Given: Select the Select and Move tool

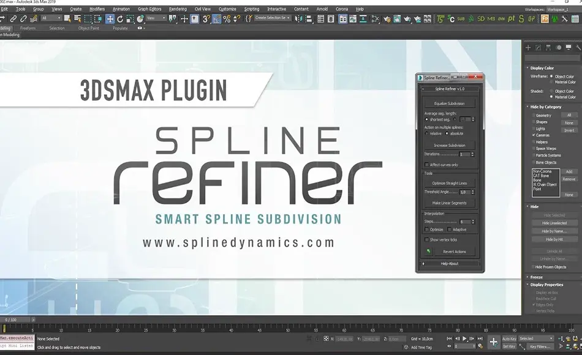Looking at the screenshot, I should tap(110, 18).
